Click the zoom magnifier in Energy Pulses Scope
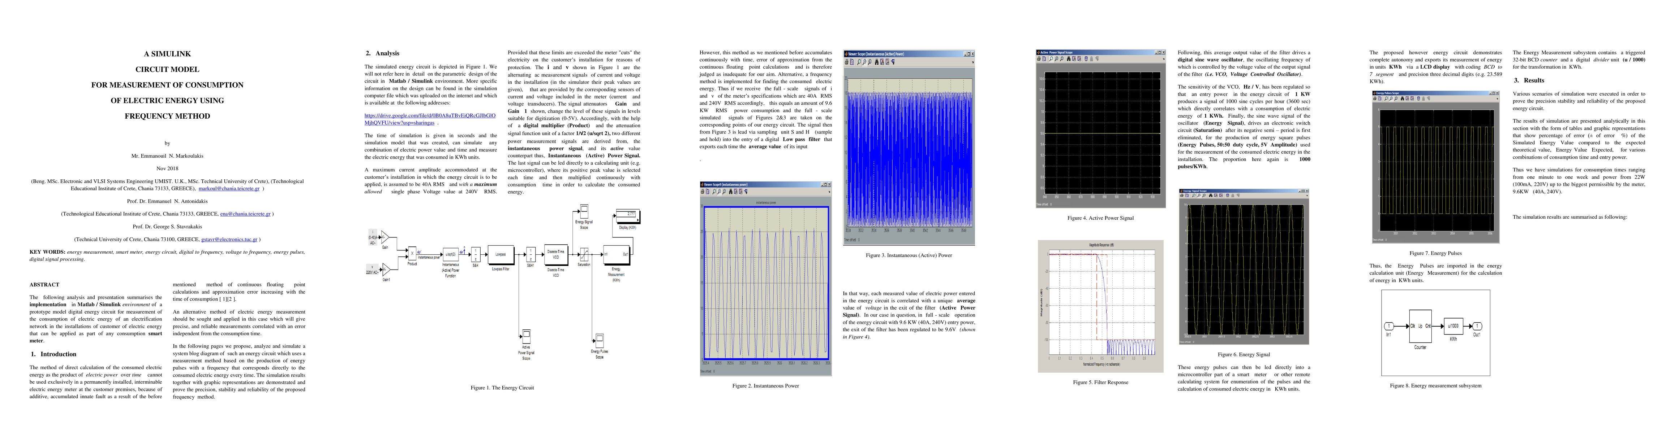The image size is (1675, 433). pyautogui.click(x=1386, y=99)
